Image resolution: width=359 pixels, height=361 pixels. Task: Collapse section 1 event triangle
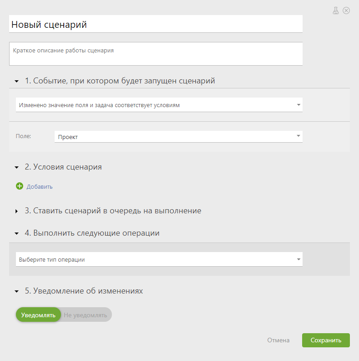tap(16, 81)
